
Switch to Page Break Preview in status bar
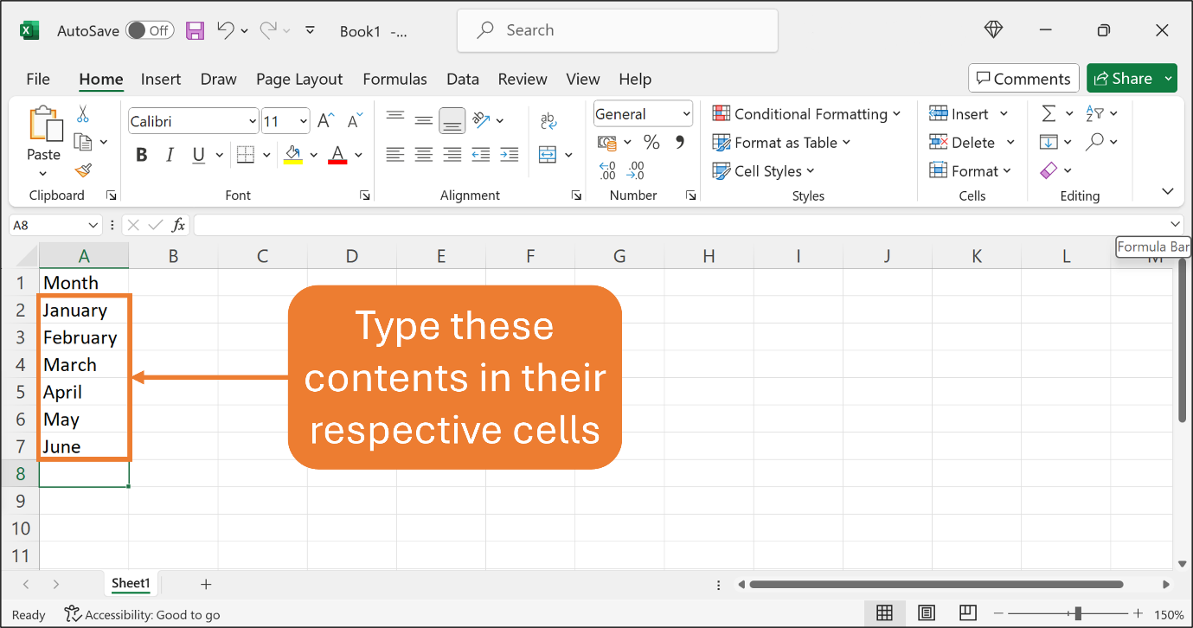click(x=967, y=613)
